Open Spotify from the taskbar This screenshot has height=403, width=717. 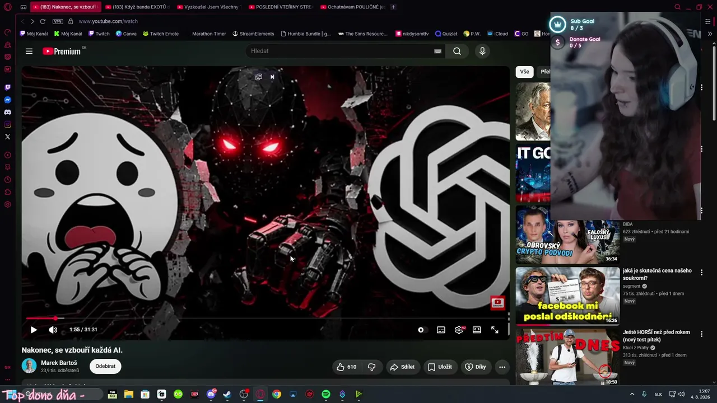[326, 394]
